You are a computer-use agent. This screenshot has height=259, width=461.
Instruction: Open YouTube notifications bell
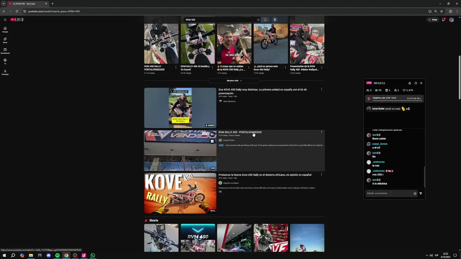[x=443, y=20]
